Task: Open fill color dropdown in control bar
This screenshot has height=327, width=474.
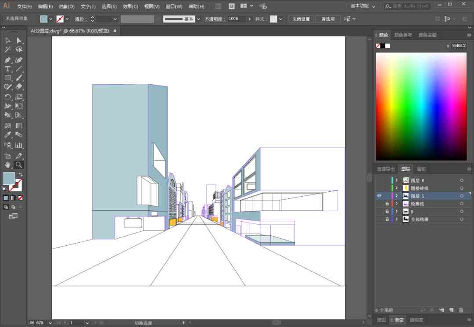Action: (x=51, y=19)
